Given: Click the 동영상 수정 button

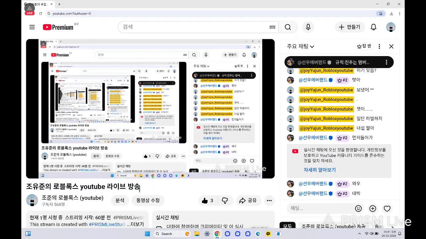Looking at the screenshot, I should (x=148, y=200).
